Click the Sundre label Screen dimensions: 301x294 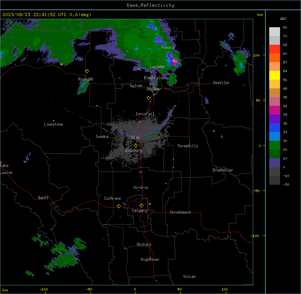coord(102,137)
